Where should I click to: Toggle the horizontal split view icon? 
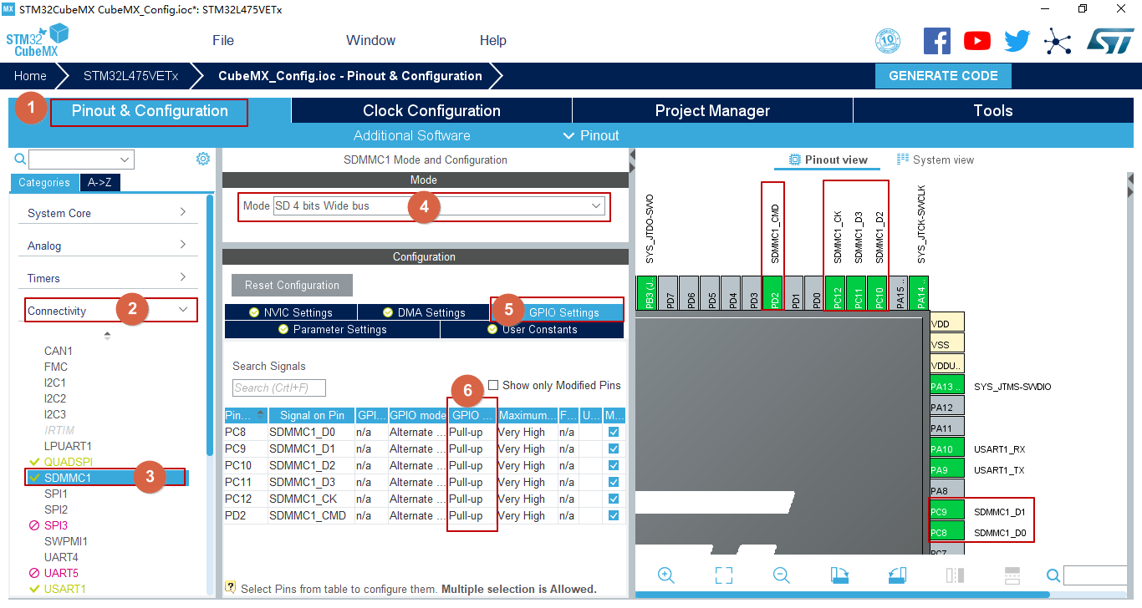click(x=1012, y=575)
